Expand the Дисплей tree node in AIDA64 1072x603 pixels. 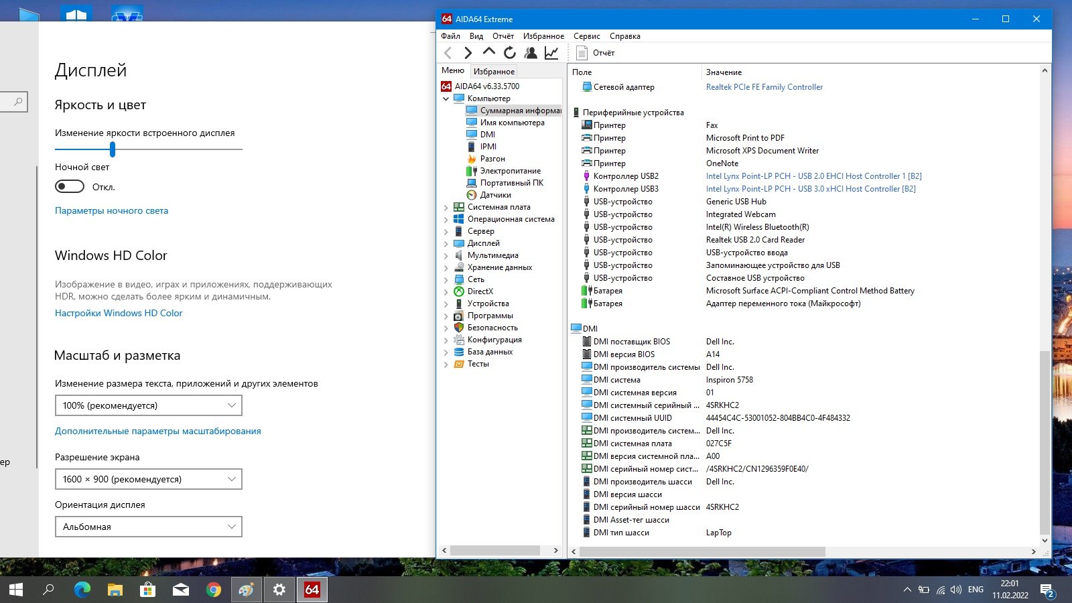(x=446, y=244)
